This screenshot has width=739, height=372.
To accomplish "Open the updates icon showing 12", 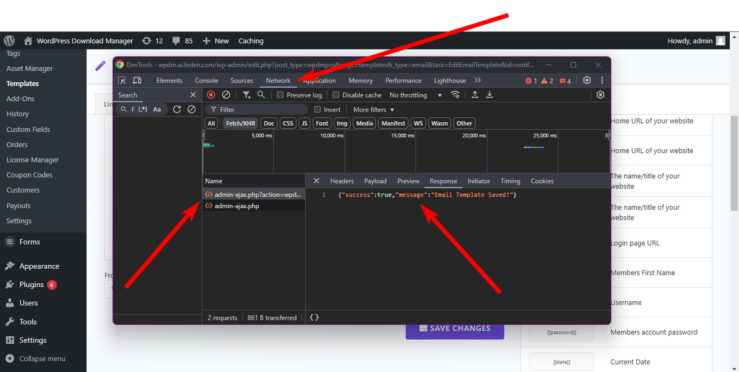I will coord(152,41).
